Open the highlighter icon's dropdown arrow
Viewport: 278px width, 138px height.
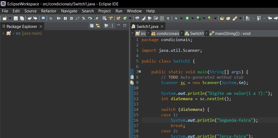click(240, 18)
